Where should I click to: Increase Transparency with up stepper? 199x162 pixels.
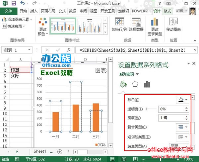pos(186,108)
